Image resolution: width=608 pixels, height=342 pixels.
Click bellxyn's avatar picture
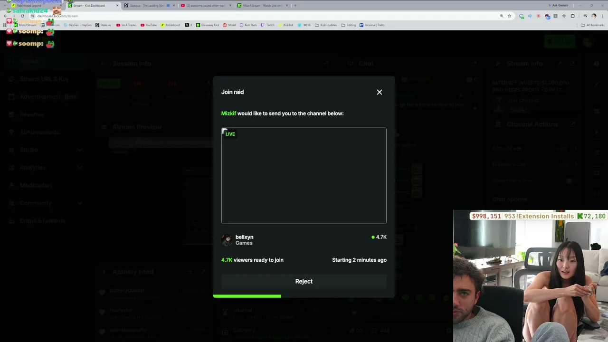click(227, 240)
